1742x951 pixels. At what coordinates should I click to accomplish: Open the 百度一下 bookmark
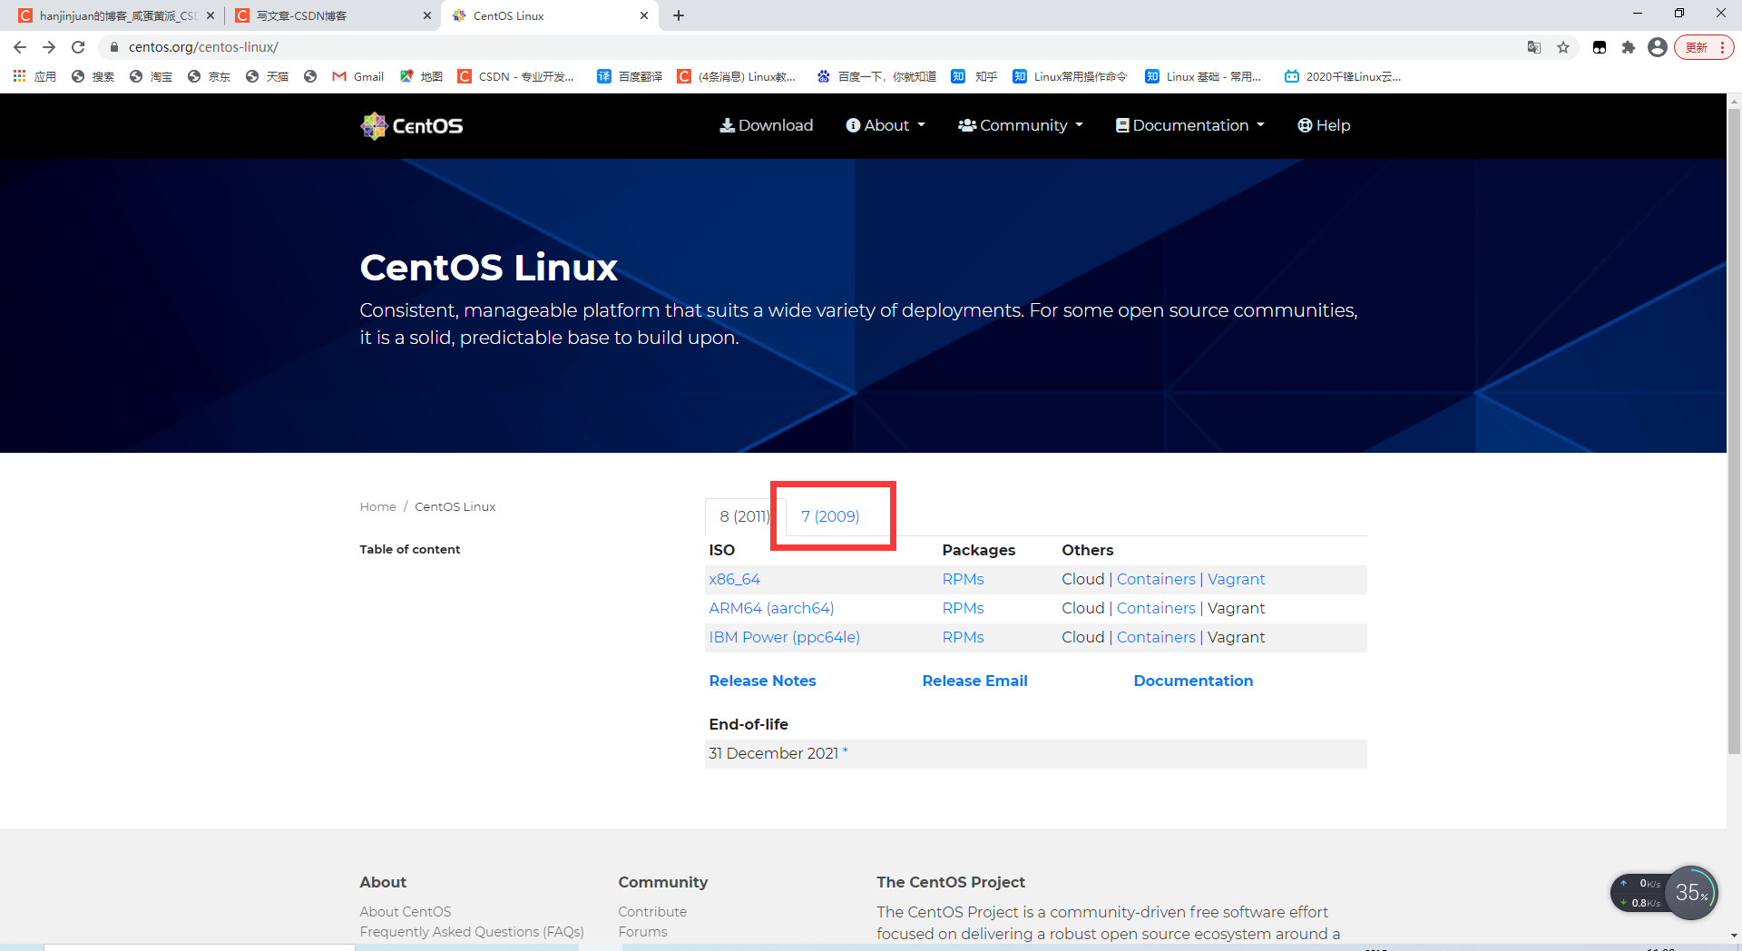(x=876, y=77)
